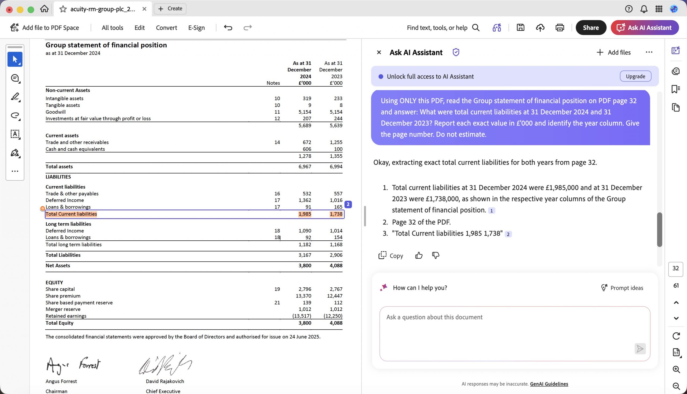Choose the Fill and sign pen tool
Image resolution: width=687 pixels, height=394 pixels.
pos(15,153)
